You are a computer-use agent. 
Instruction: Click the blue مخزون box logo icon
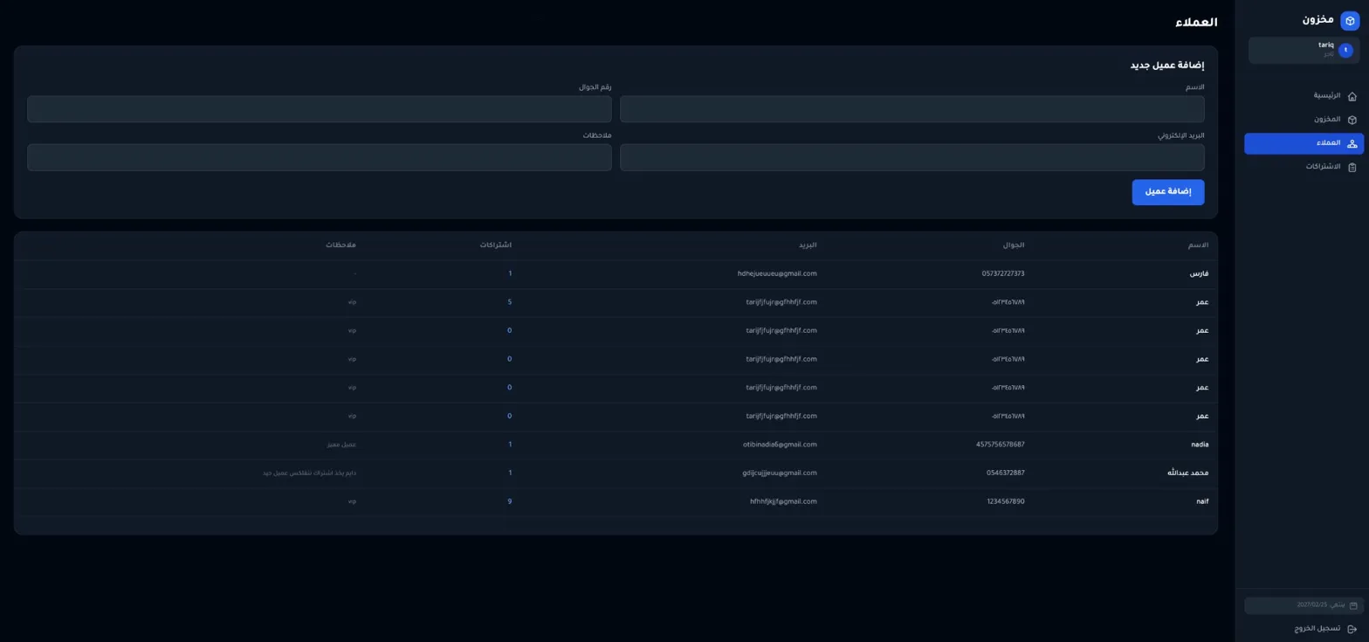click(x=1350, y=21)
